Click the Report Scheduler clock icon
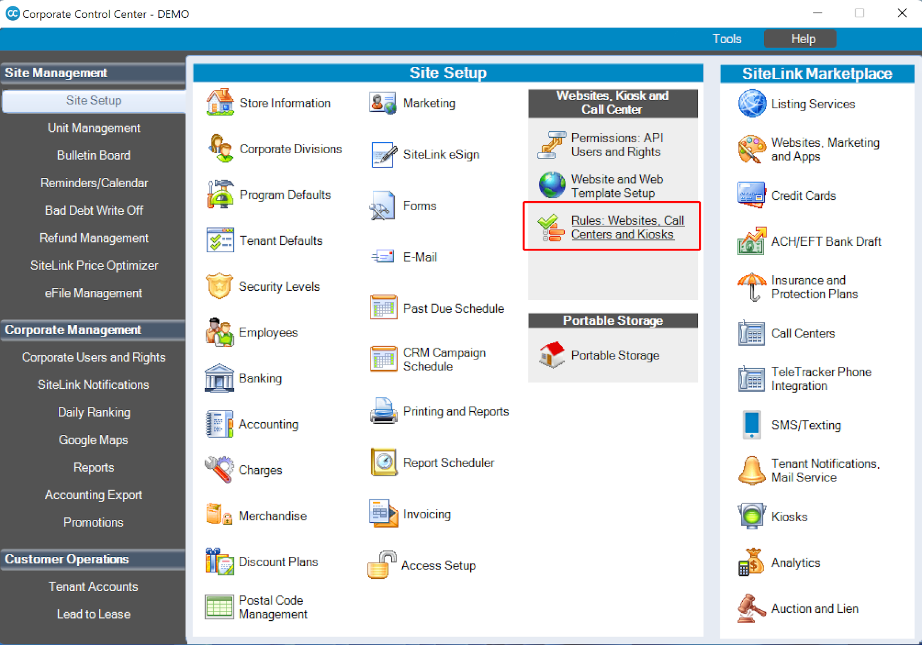The width and height of the screenshot is (922, 645). coord(383,462)
